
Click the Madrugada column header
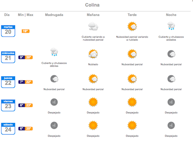click(54, 15)
